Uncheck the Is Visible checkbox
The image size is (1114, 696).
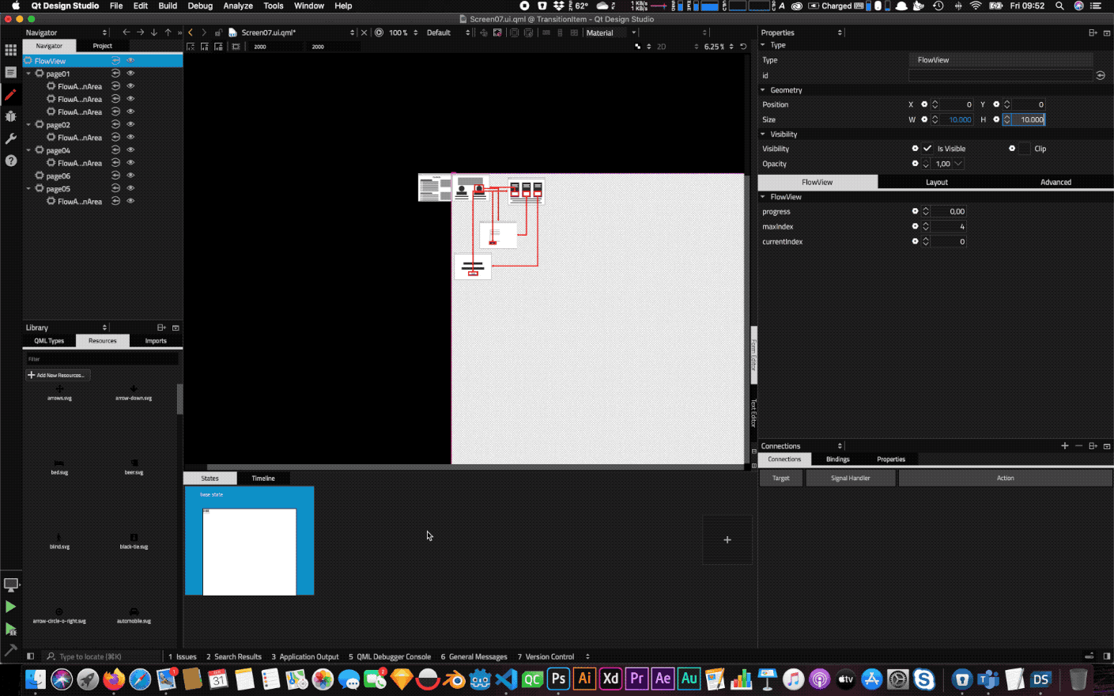[x=927, y=149]
